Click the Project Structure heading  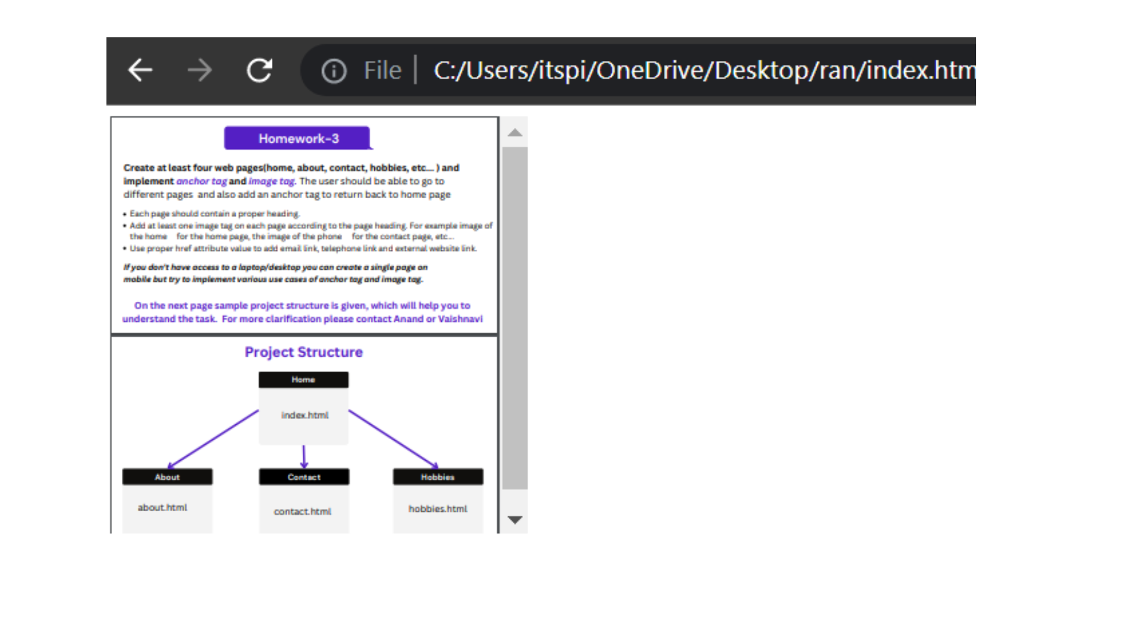(x=304, y=352)
